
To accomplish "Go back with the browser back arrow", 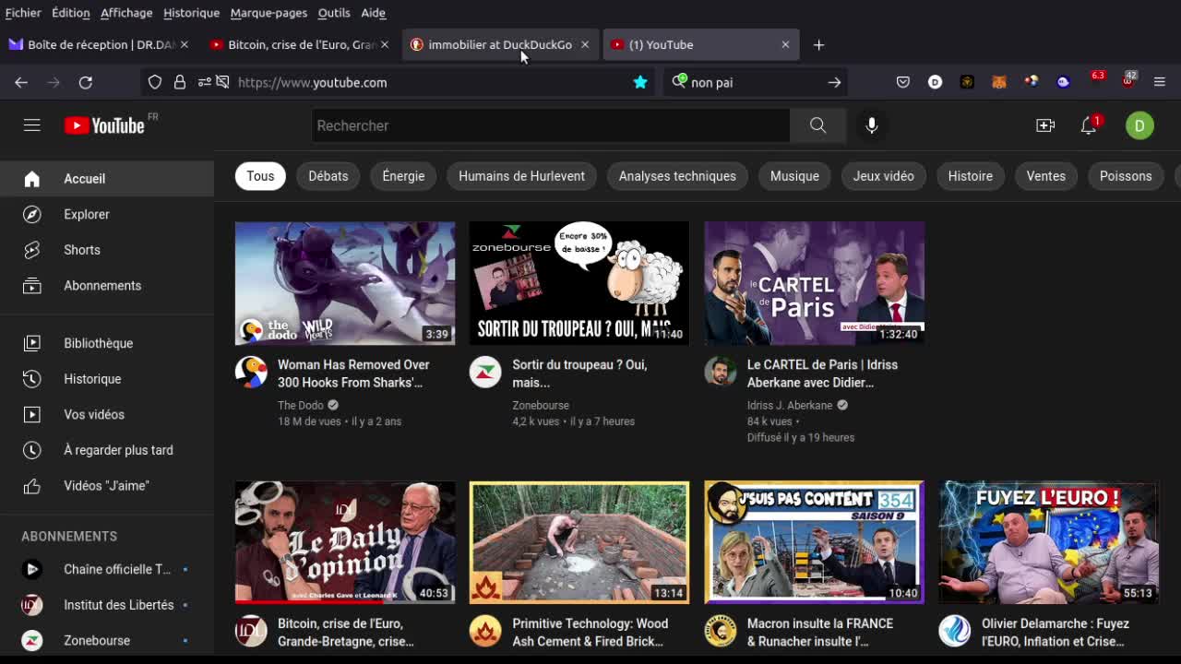I will [x=21, y=82].
